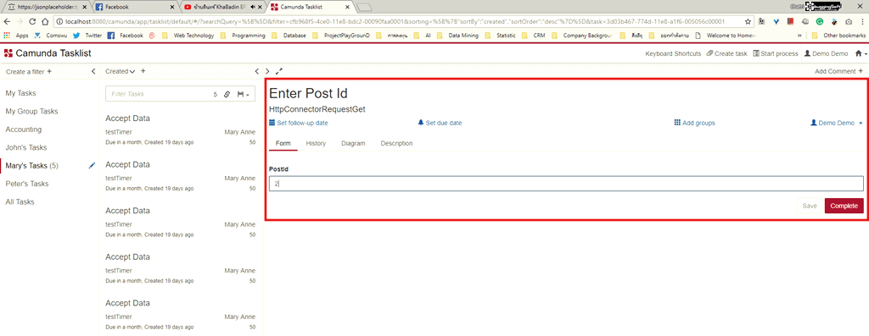
Task: Copy filter query link icon
Action: (x=227, y=95)
